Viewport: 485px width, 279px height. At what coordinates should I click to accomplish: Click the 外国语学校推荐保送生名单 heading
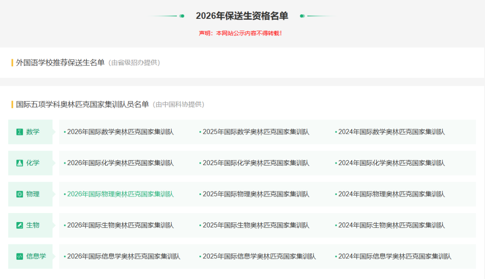60,63
